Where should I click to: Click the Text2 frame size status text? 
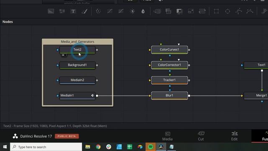coord(55,126)
